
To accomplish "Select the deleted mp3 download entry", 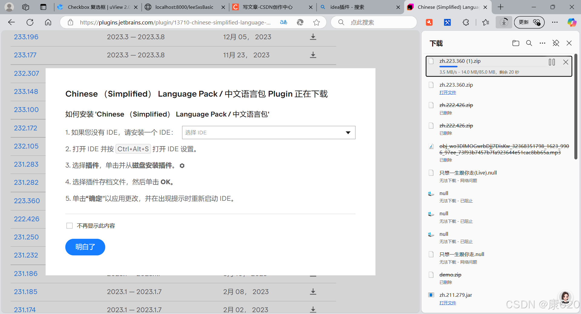I will coord(499,153).
